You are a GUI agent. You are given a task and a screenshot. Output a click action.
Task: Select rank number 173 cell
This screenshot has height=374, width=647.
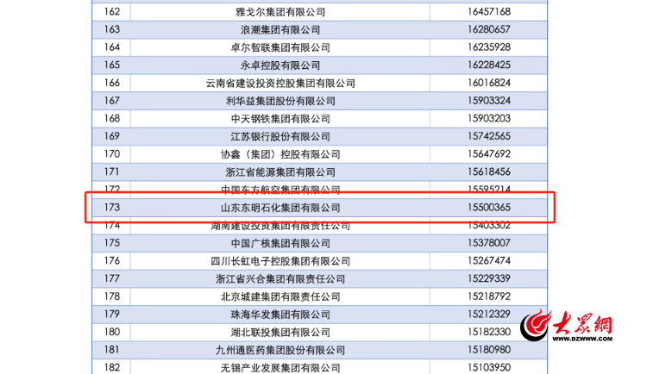[111, 208]
